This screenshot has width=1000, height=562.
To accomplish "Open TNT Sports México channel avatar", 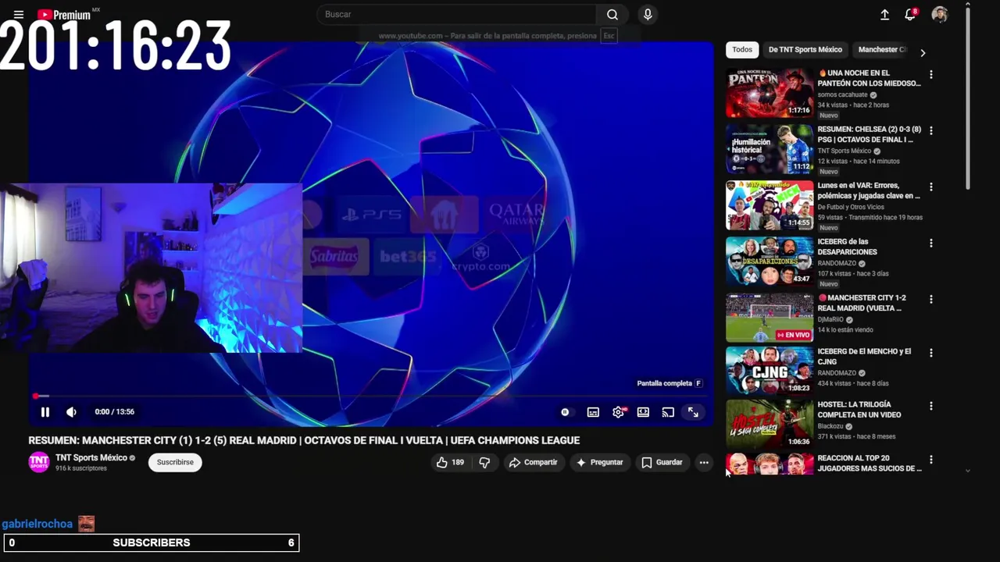I will (x=38, y=462).
